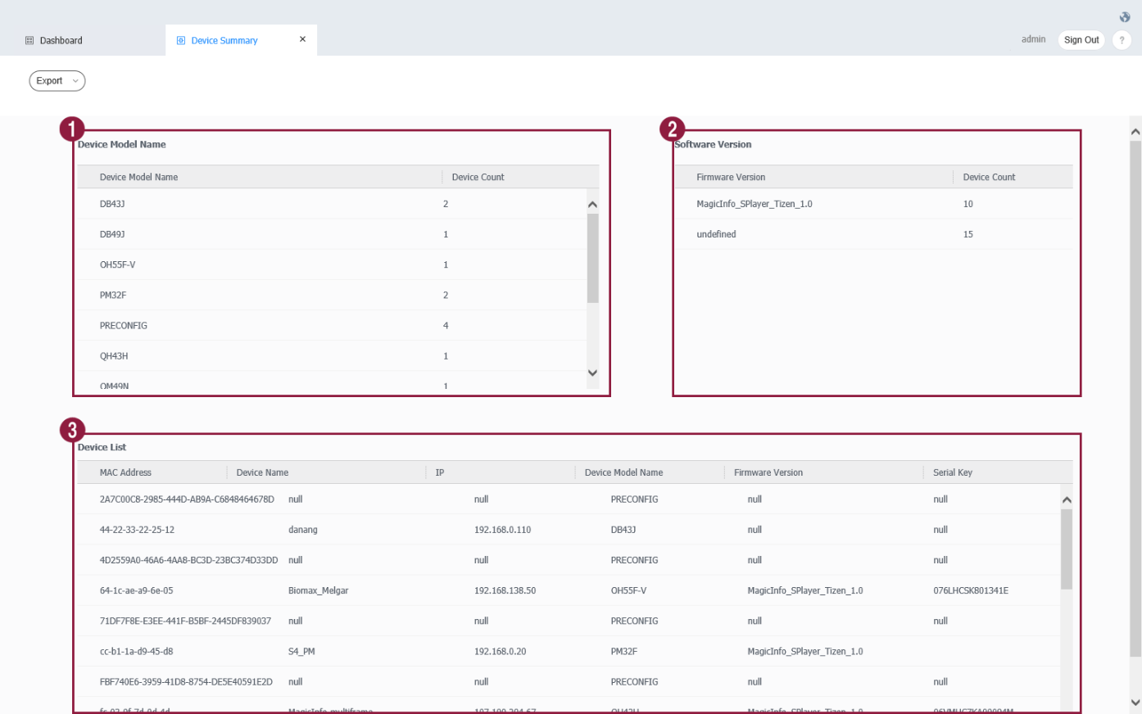Click the globe language icon
The width and height of the screenshot is (1142, 714).
(1124, 17)
